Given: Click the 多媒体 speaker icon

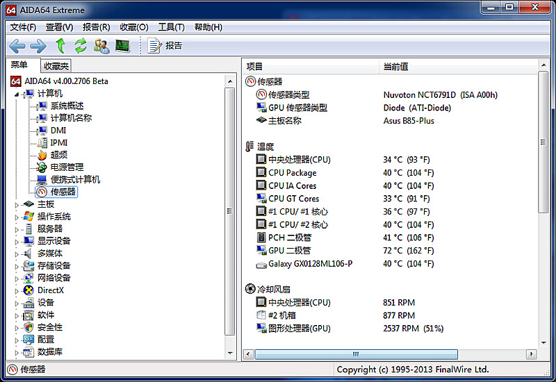Looking at the screenshot, I should [28, 254].
